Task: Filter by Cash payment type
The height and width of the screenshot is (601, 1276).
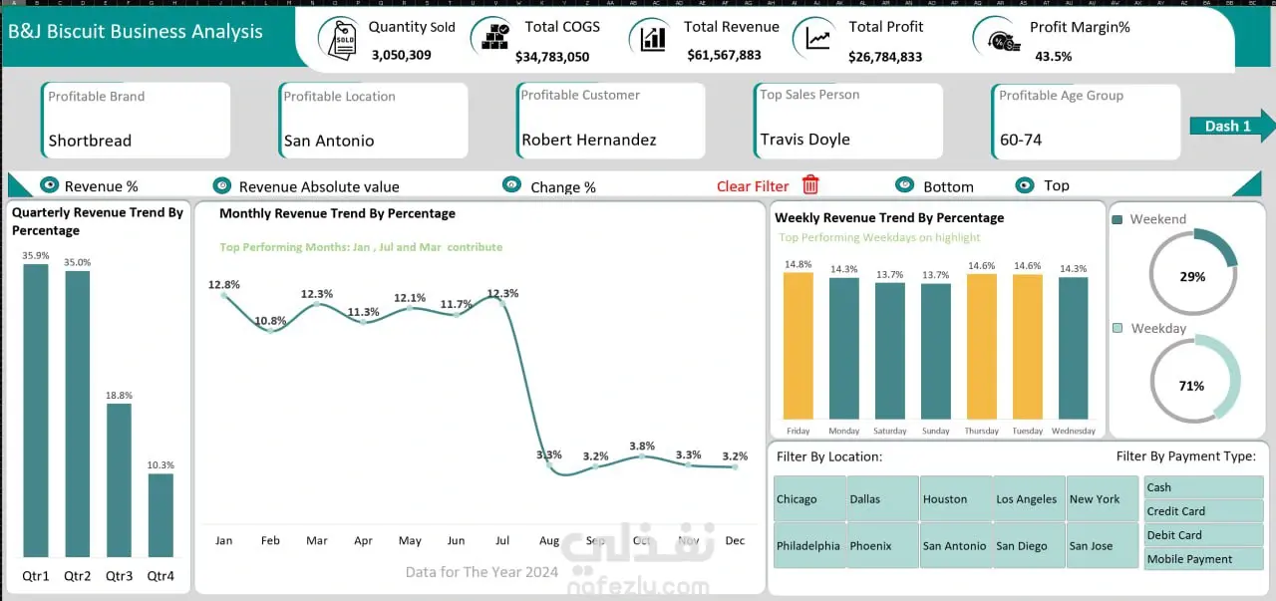Action: point(1203,487)
